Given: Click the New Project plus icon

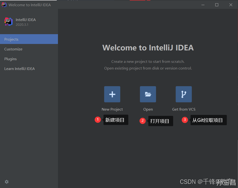Looking at the screenshot, I should pyautogui.click(x=112, y=94).
